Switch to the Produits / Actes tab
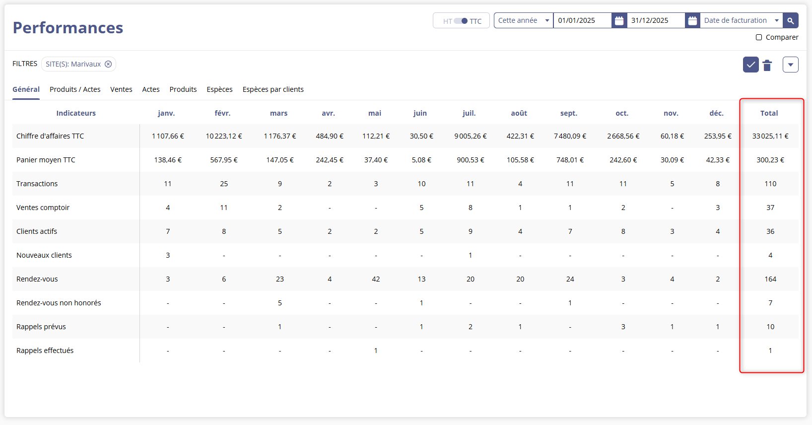This screenshot has height=425, width=812. tap(75, 89)
